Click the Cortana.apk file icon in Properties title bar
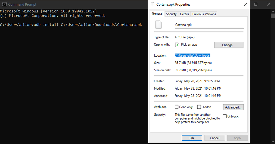The image size is (275, 144). pyautogui.click(x=153, y=4)
